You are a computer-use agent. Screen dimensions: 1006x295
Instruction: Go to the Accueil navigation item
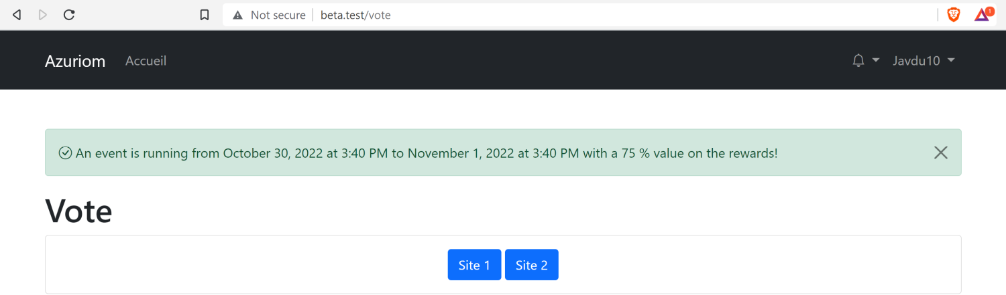tap(146, 61)
